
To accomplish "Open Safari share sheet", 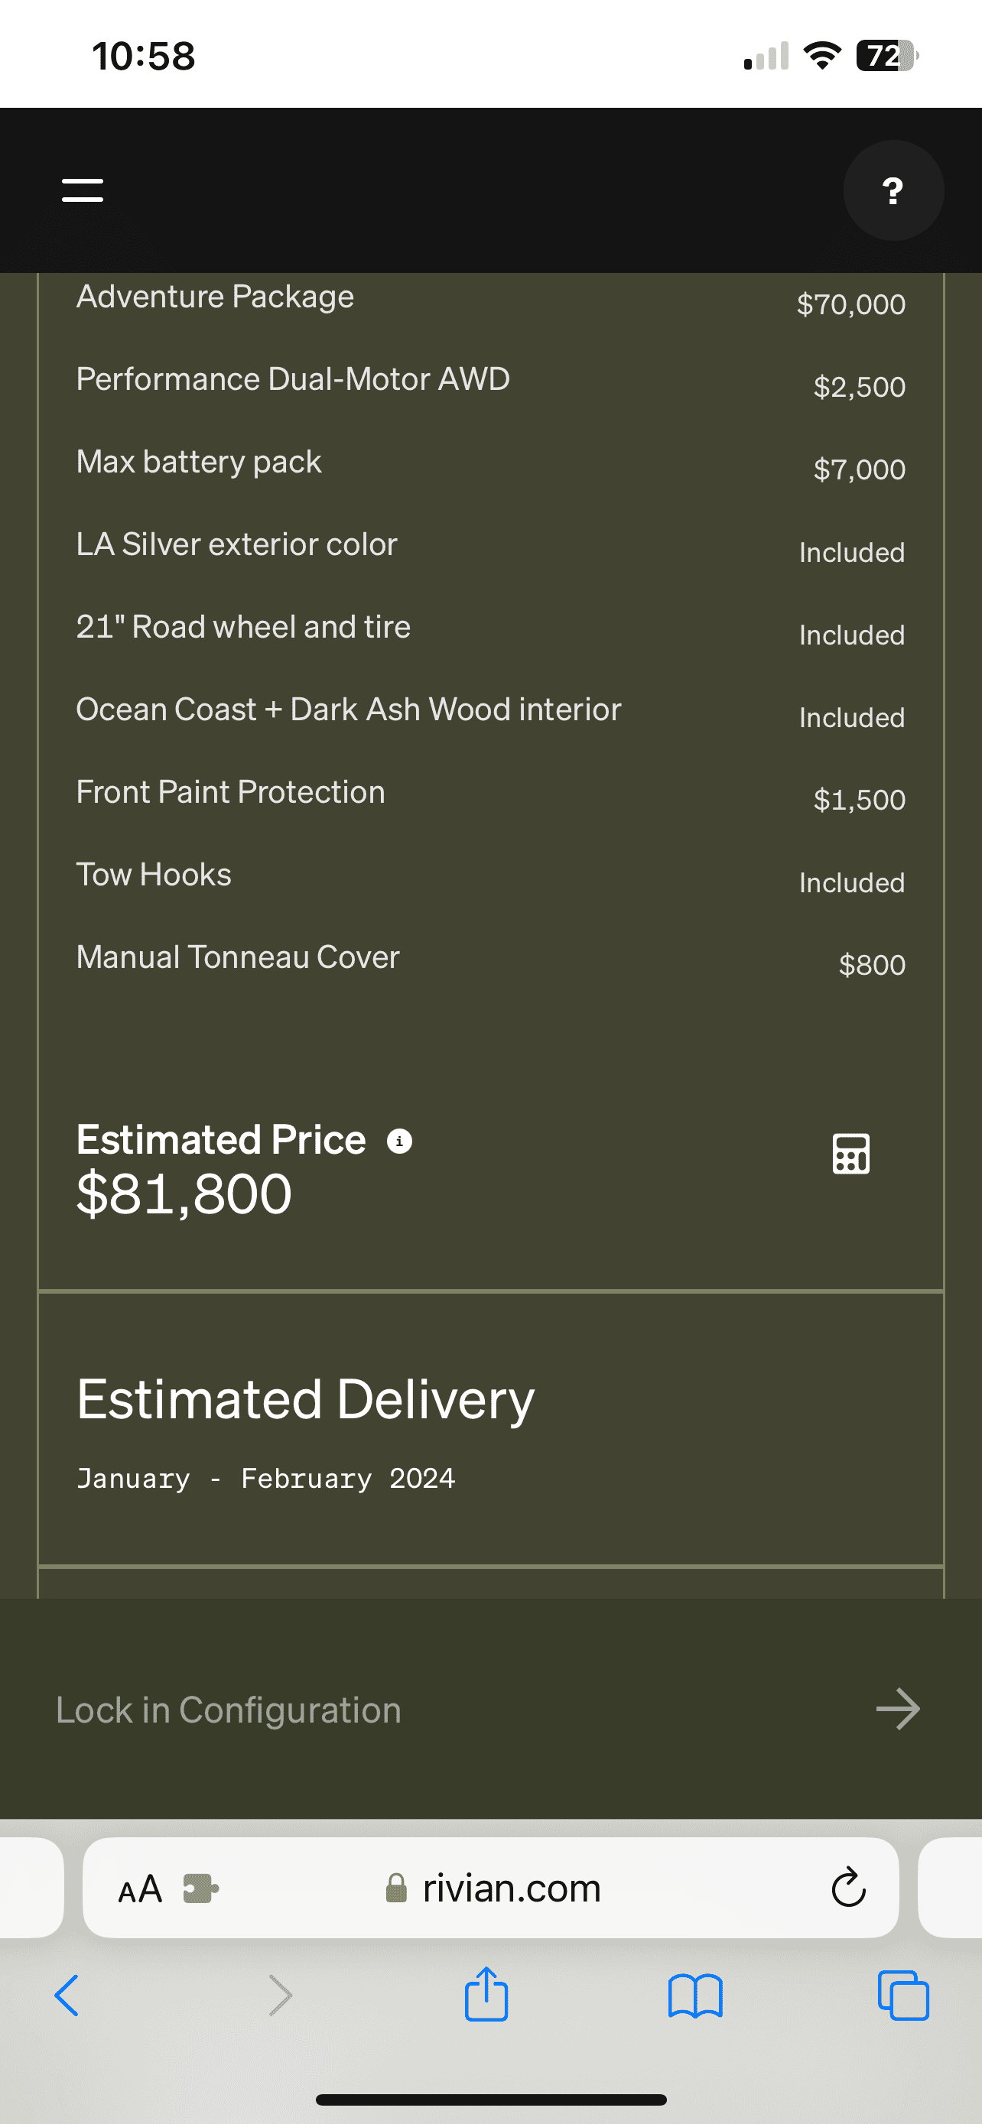I will click(x=486, y=1994).
